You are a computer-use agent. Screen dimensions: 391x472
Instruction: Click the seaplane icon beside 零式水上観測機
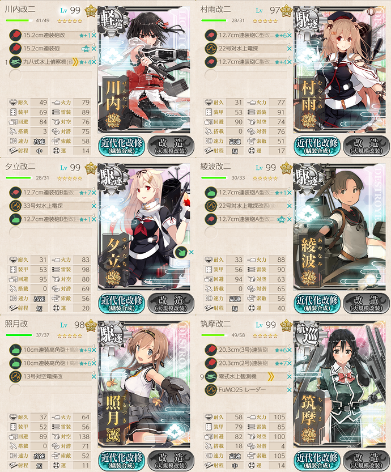(x=211, y=376)
